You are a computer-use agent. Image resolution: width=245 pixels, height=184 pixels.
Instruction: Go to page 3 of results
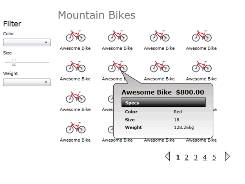[196, 157]
